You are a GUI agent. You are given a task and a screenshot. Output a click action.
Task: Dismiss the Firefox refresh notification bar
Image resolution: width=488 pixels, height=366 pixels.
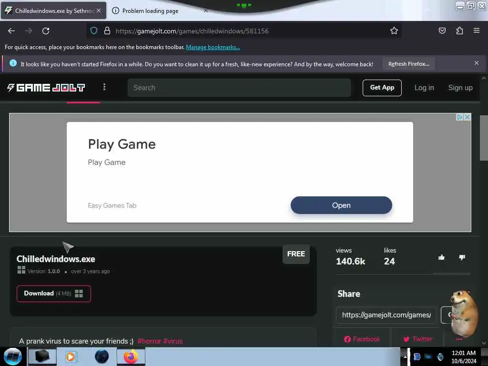(x=477, y=63)
